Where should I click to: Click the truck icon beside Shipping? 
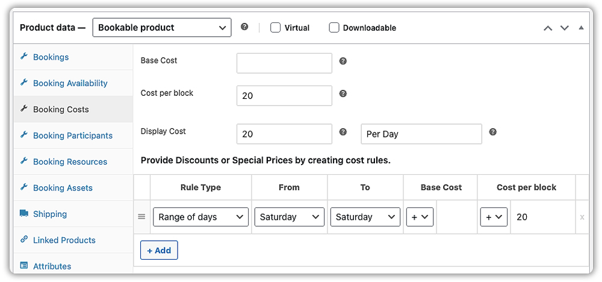coord(24,213)
